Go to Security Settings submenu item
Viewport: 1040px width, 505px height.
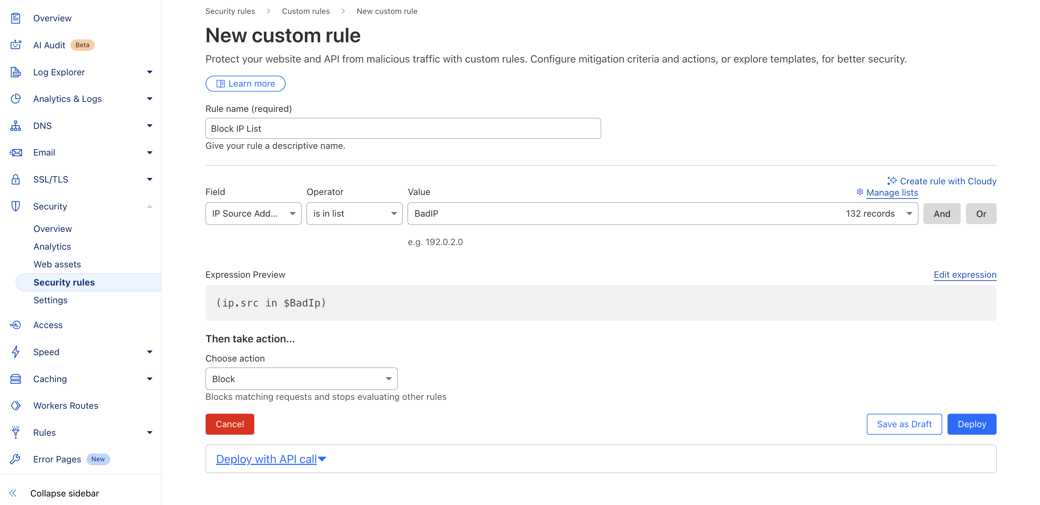click(51, 300)
